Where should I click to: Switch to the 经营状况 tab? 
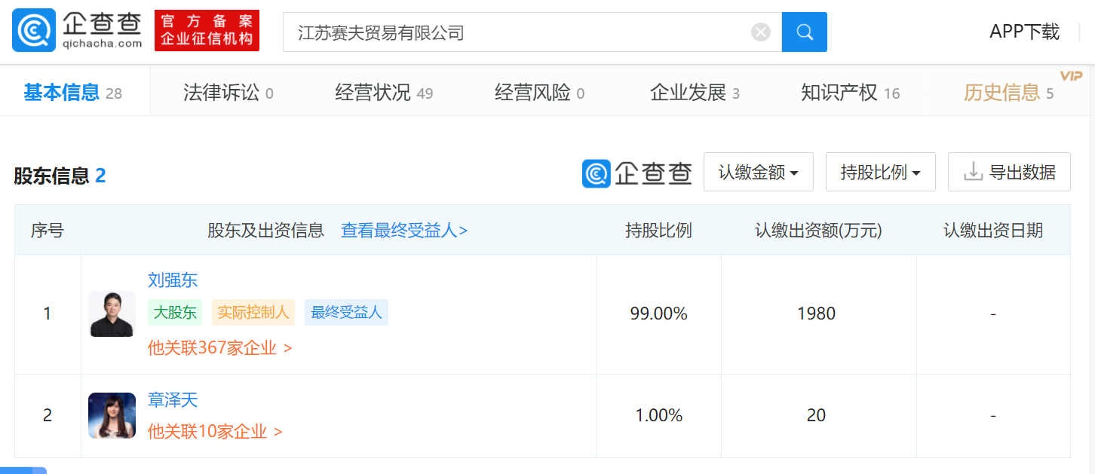[x=384, y=93]
